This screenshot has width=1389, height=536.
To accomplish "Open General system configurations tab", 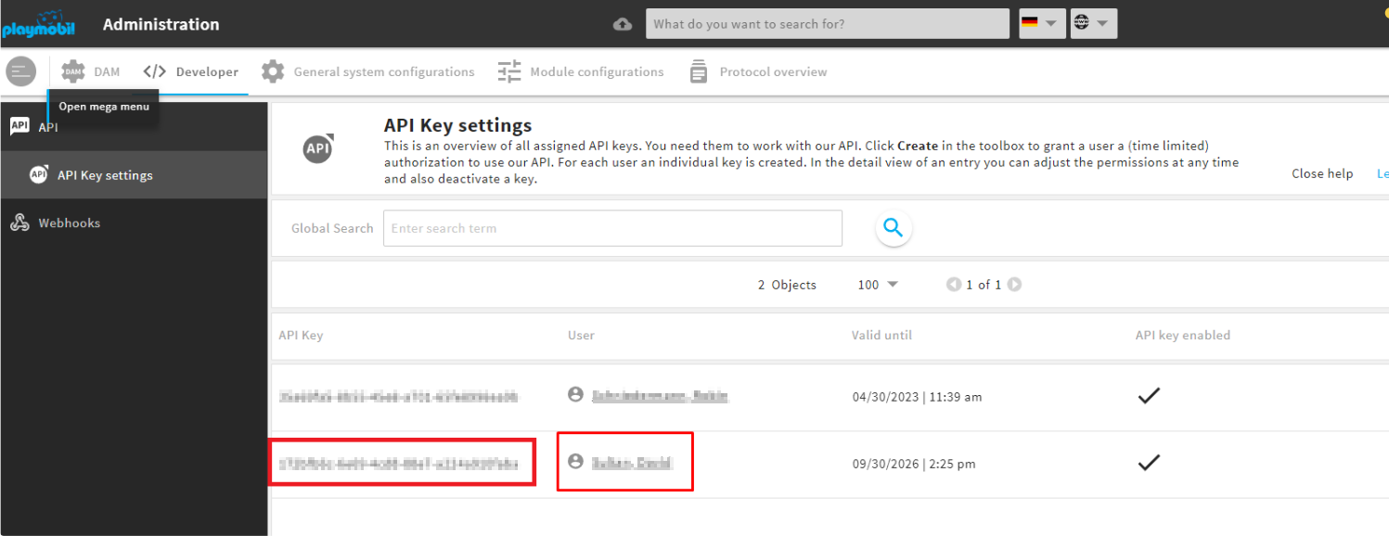I will 368,71.
